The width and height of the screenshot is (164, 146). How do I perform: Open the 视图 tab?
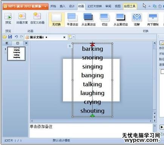(x=118, y=6)
